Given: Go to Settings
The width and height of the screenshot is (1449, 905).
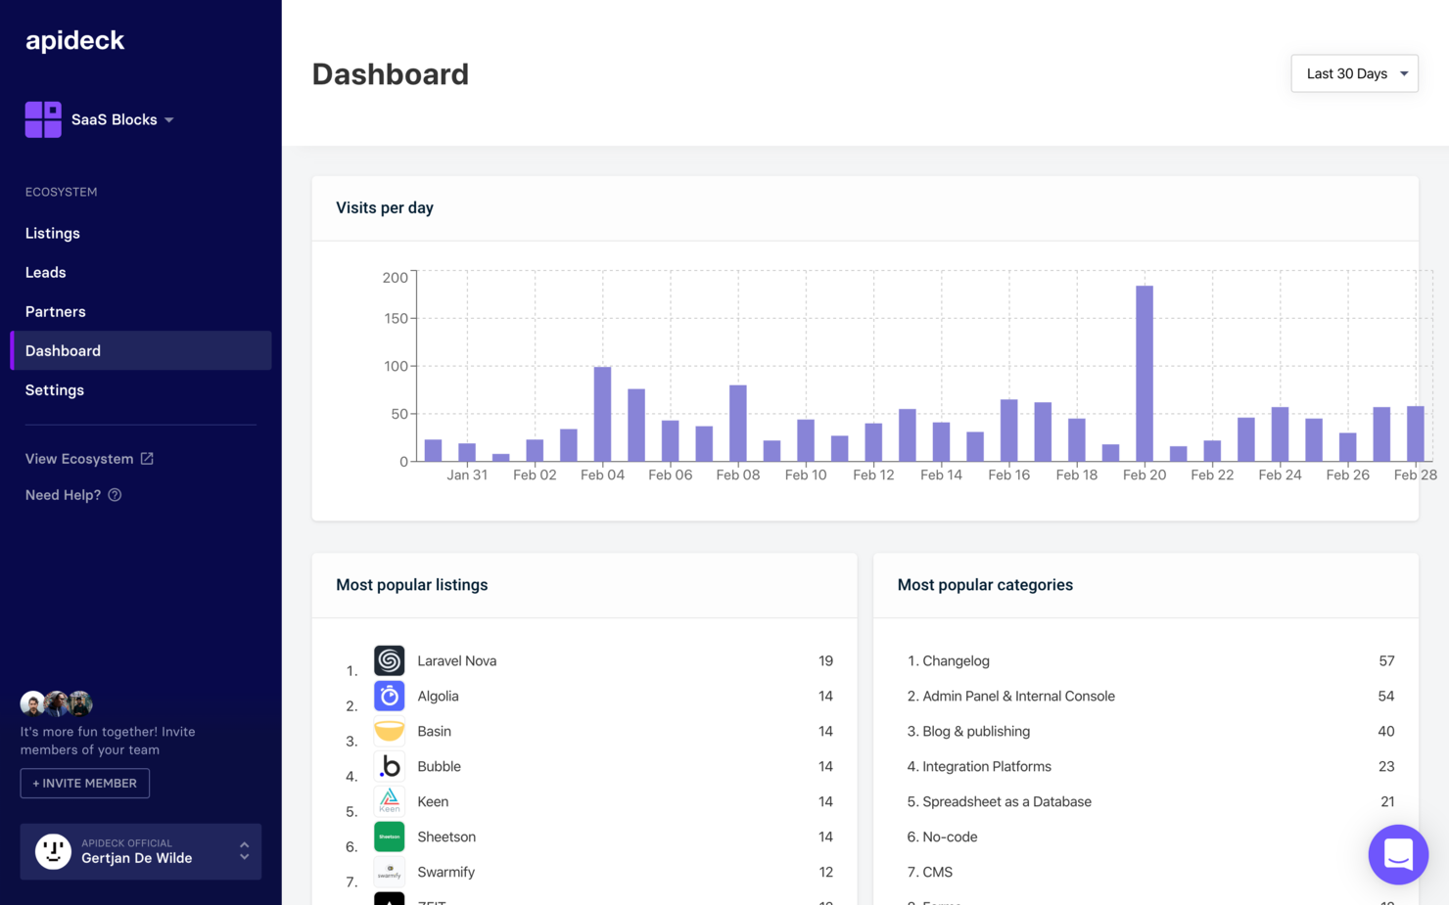Looking at the screenshot, I should [54, 389].
